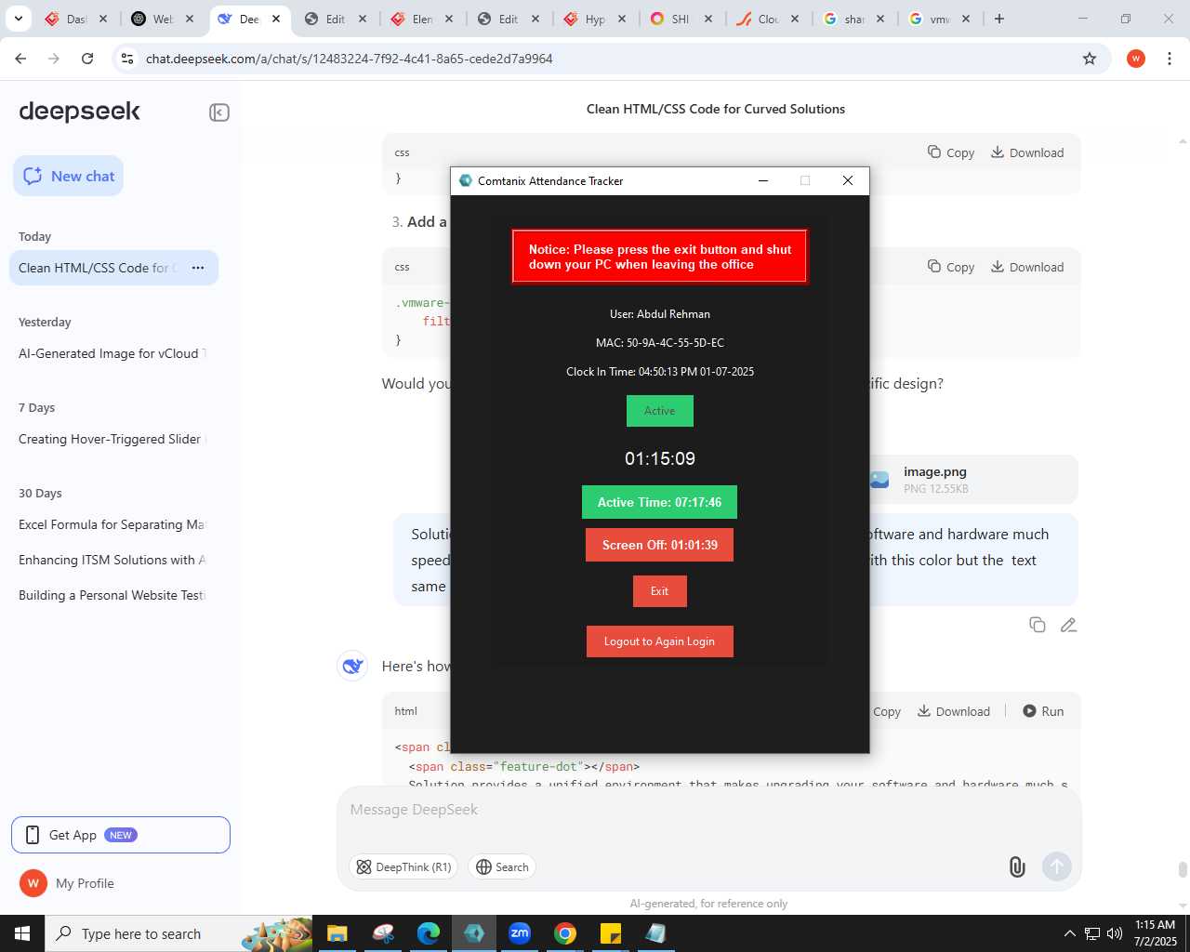1190x952 pixels.
Task: Open Microsoft Edge from taskbar
Action: pyautogui.click(x=429, y=933)
